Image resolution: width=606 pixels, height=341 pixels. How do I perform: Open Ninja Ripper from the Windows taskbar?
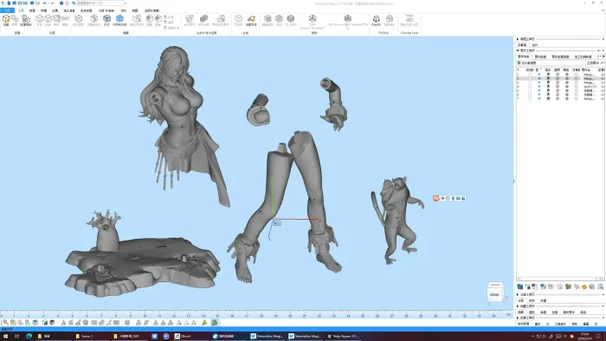tap(344, 337)
